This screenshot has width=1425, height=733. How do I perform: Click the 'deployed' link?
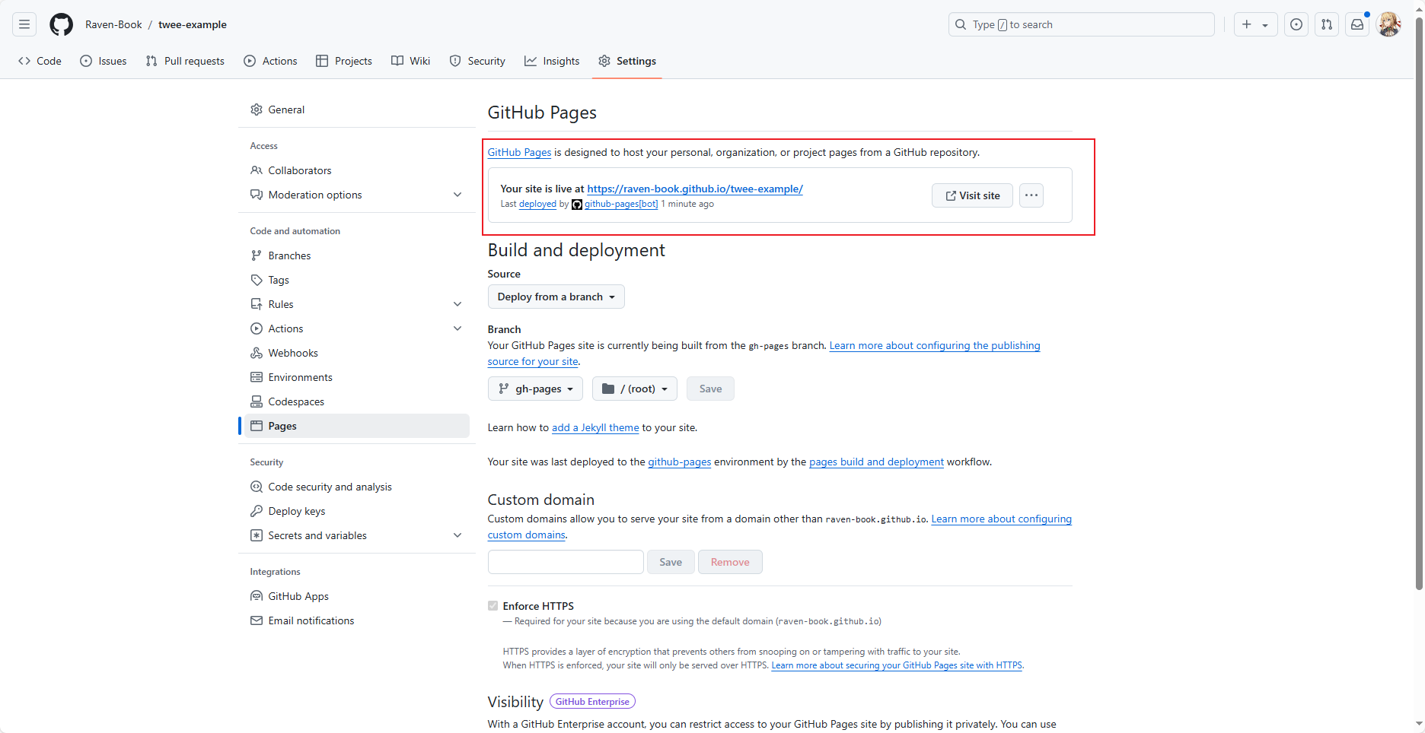[537, 204]
